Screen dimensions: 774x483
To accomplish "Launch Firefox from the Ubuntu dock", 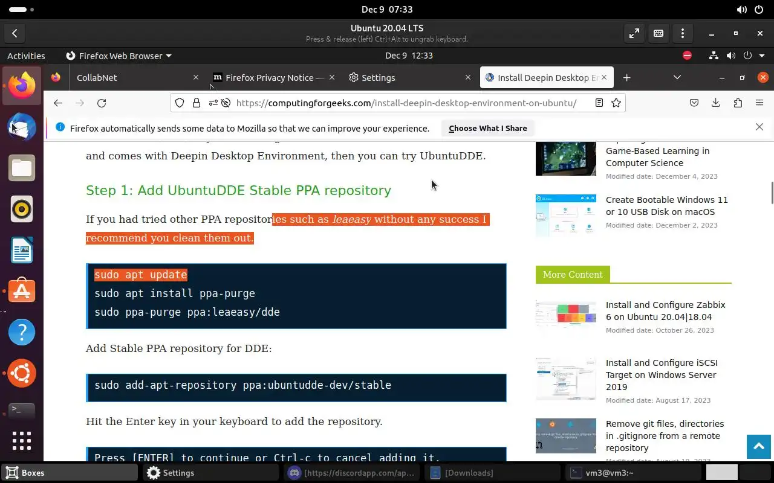I will 22,86.
